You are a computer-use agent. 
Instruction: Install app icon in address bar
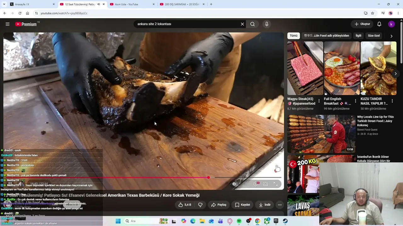coord(366,13)
